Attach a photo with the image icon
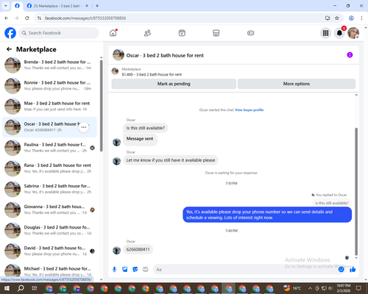The image size is (368, 294). pos(125,270)
